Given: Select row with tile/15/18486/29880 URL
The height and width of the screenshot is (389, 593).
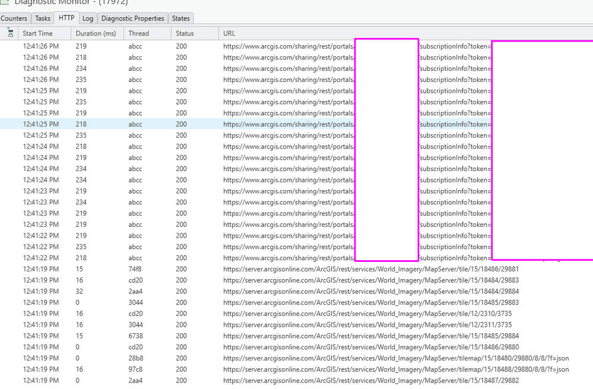Looking at the screenshot, I should pos(297,347).
